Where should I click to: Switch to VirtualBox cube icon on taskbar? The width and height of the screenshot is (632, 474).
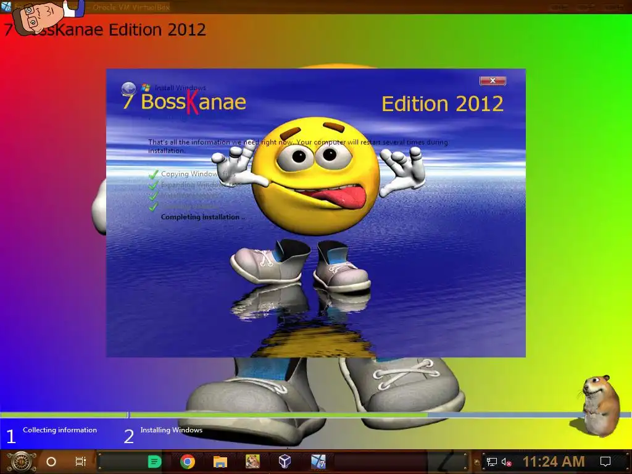285,462
